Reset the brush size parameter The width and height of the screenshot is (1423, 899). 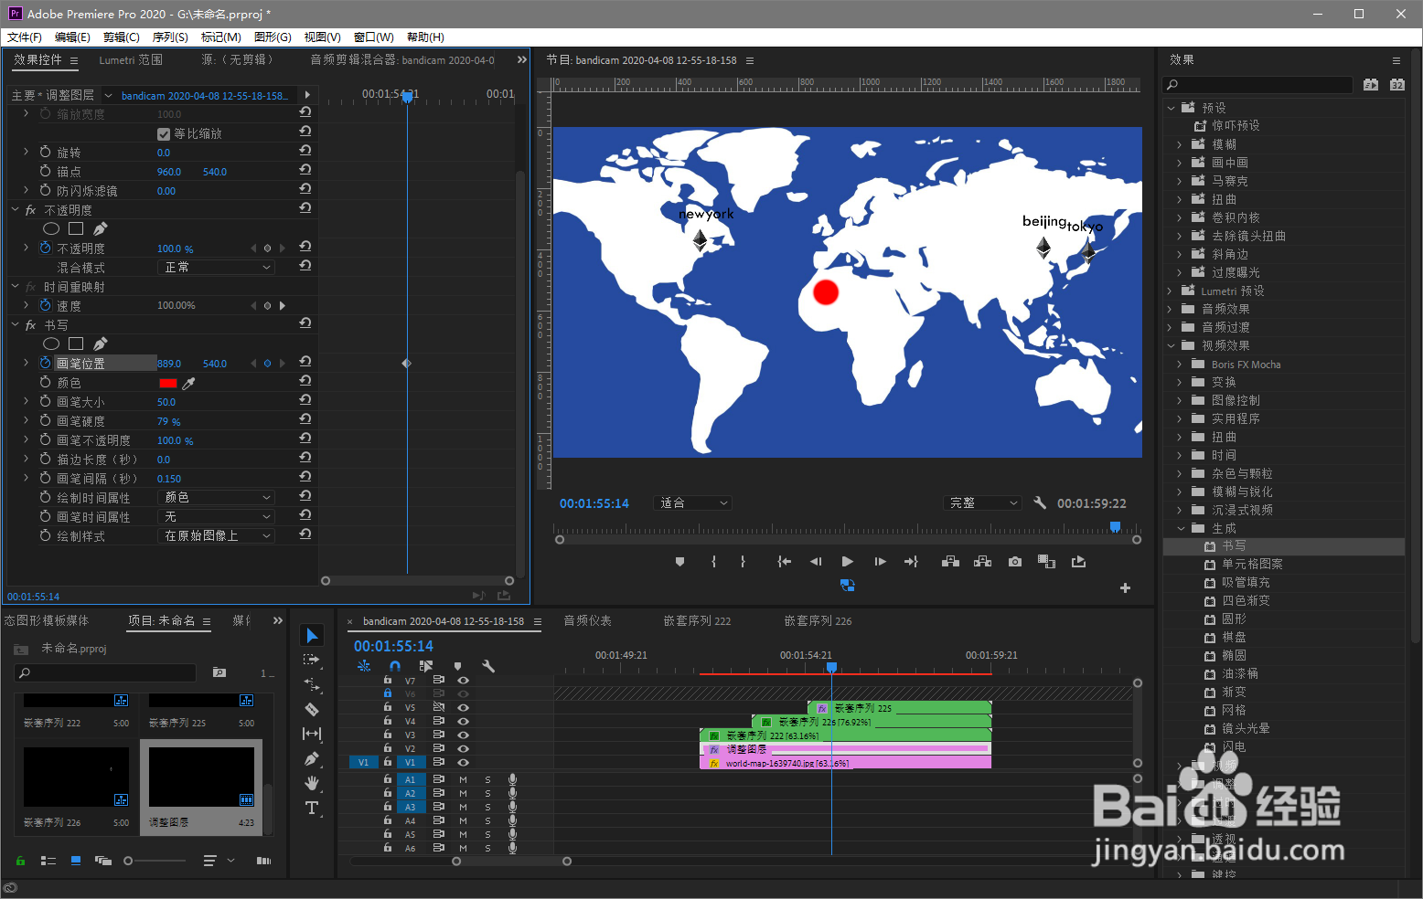[x=305, y=401]
